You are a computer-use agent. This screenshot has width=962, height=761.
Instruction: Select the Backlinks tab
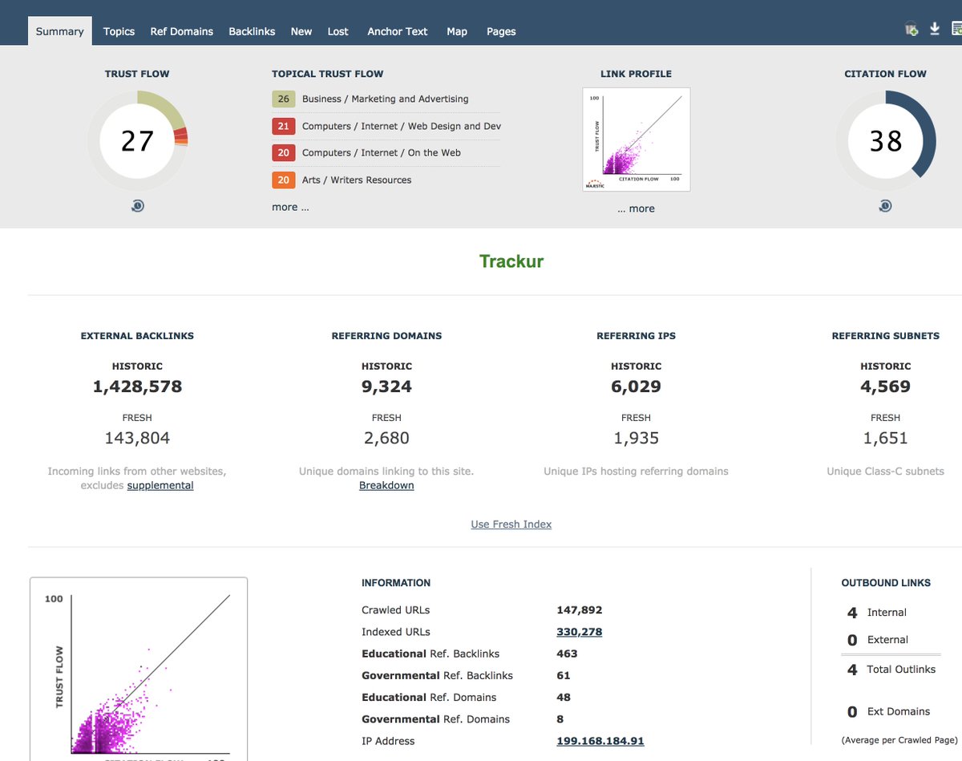[x=252, y=31]
